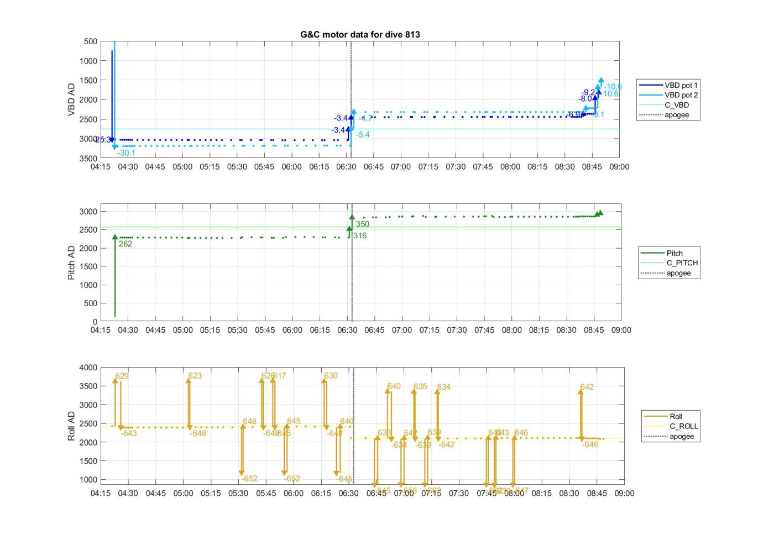This screenshot has width=774, height=545.
Task: Click the '-5.4' VBD data label
Action: 363,135
